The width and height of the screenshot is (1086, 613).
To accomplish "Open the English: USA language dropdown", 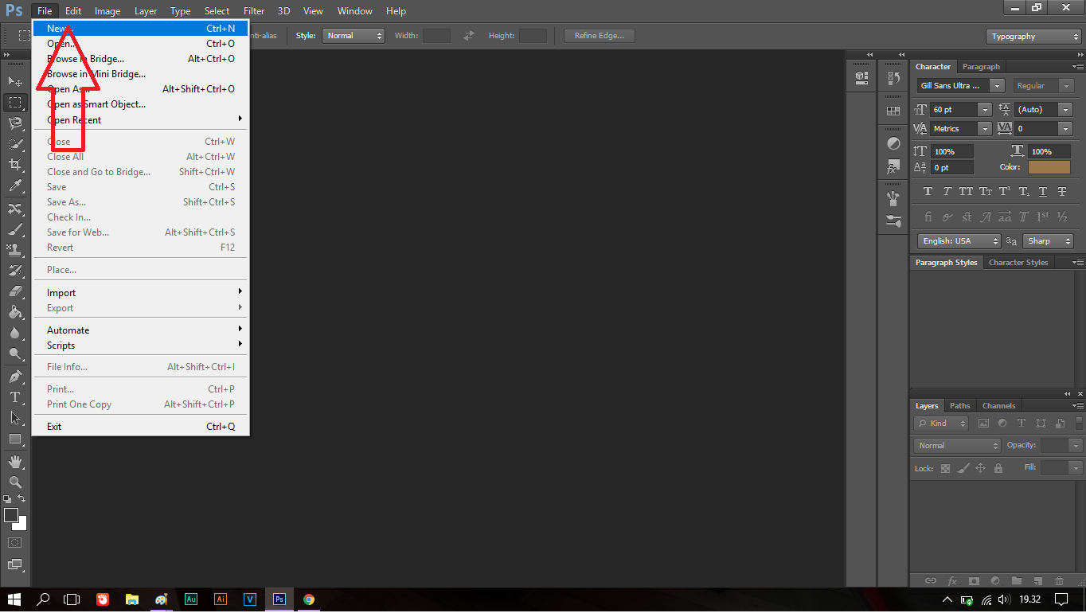I will [x=959, y=240].
